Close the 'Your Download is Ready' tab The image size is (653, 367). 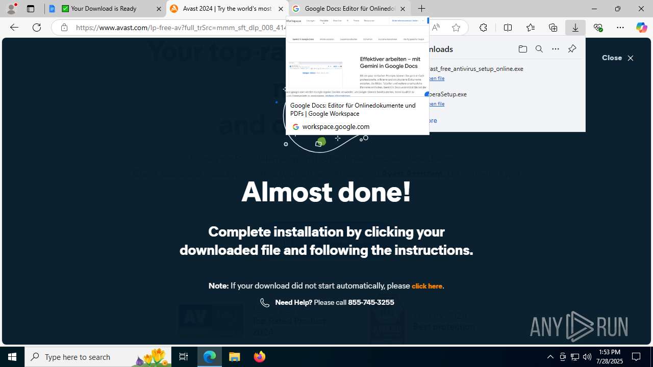[159, 9]
